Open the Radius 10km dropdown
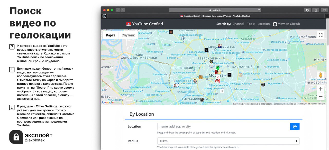 tap(228, 141)
